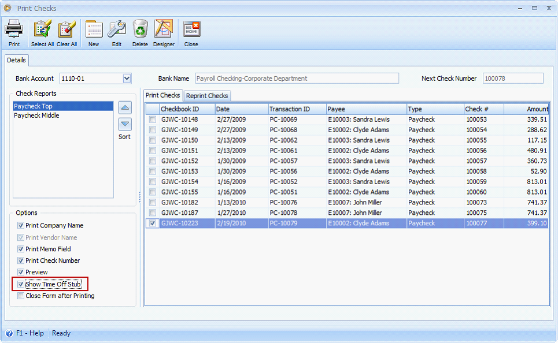Select Paycheck Middle in Check Reports
558x343 pixels.
coord(37,115)
